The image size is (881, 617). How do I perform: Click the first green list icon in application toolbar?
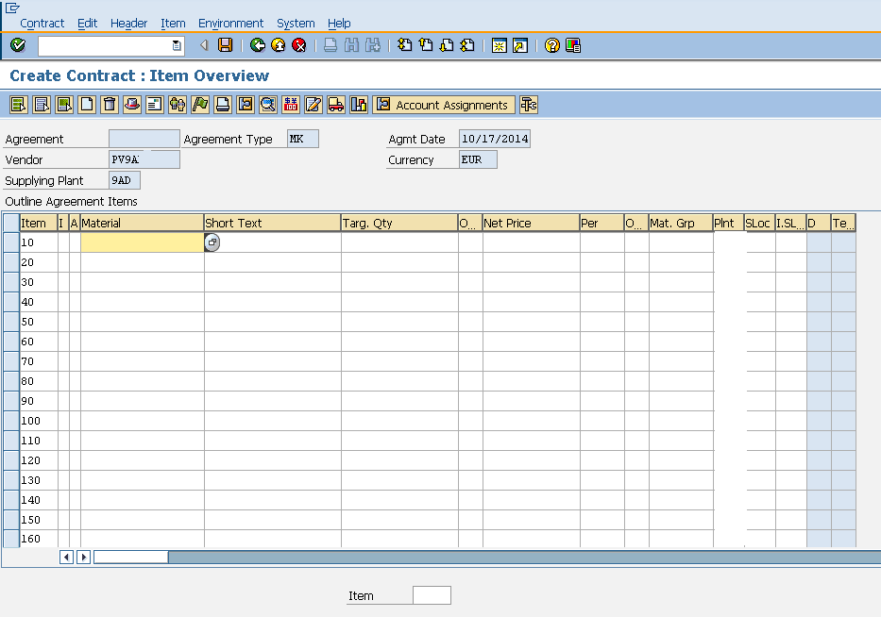coord(19,105)
